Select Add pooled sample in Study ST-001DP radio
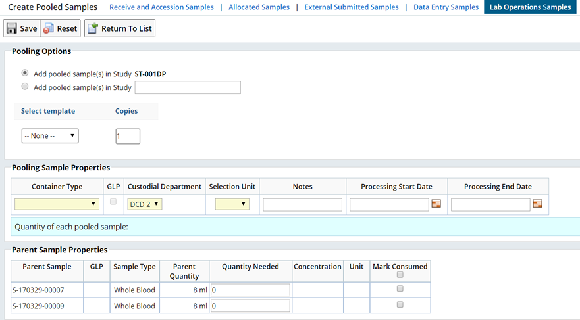The width and height of the screenshot is (580, 320). tap(25, 73)
